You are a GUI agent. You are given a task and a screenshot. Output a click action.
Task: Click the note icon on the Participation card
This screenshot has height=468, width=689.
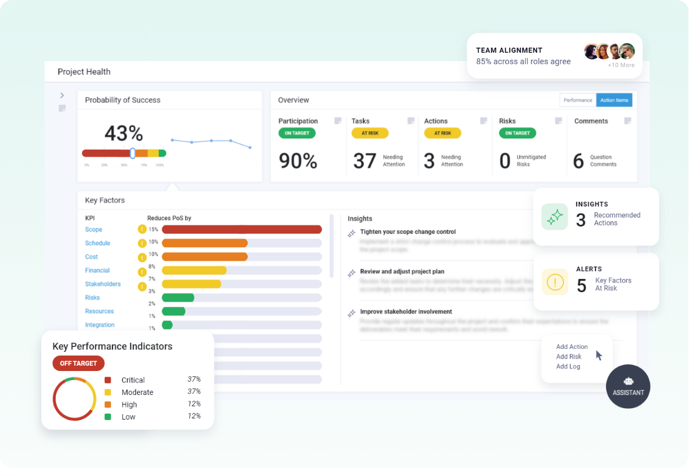pos(337,121)
